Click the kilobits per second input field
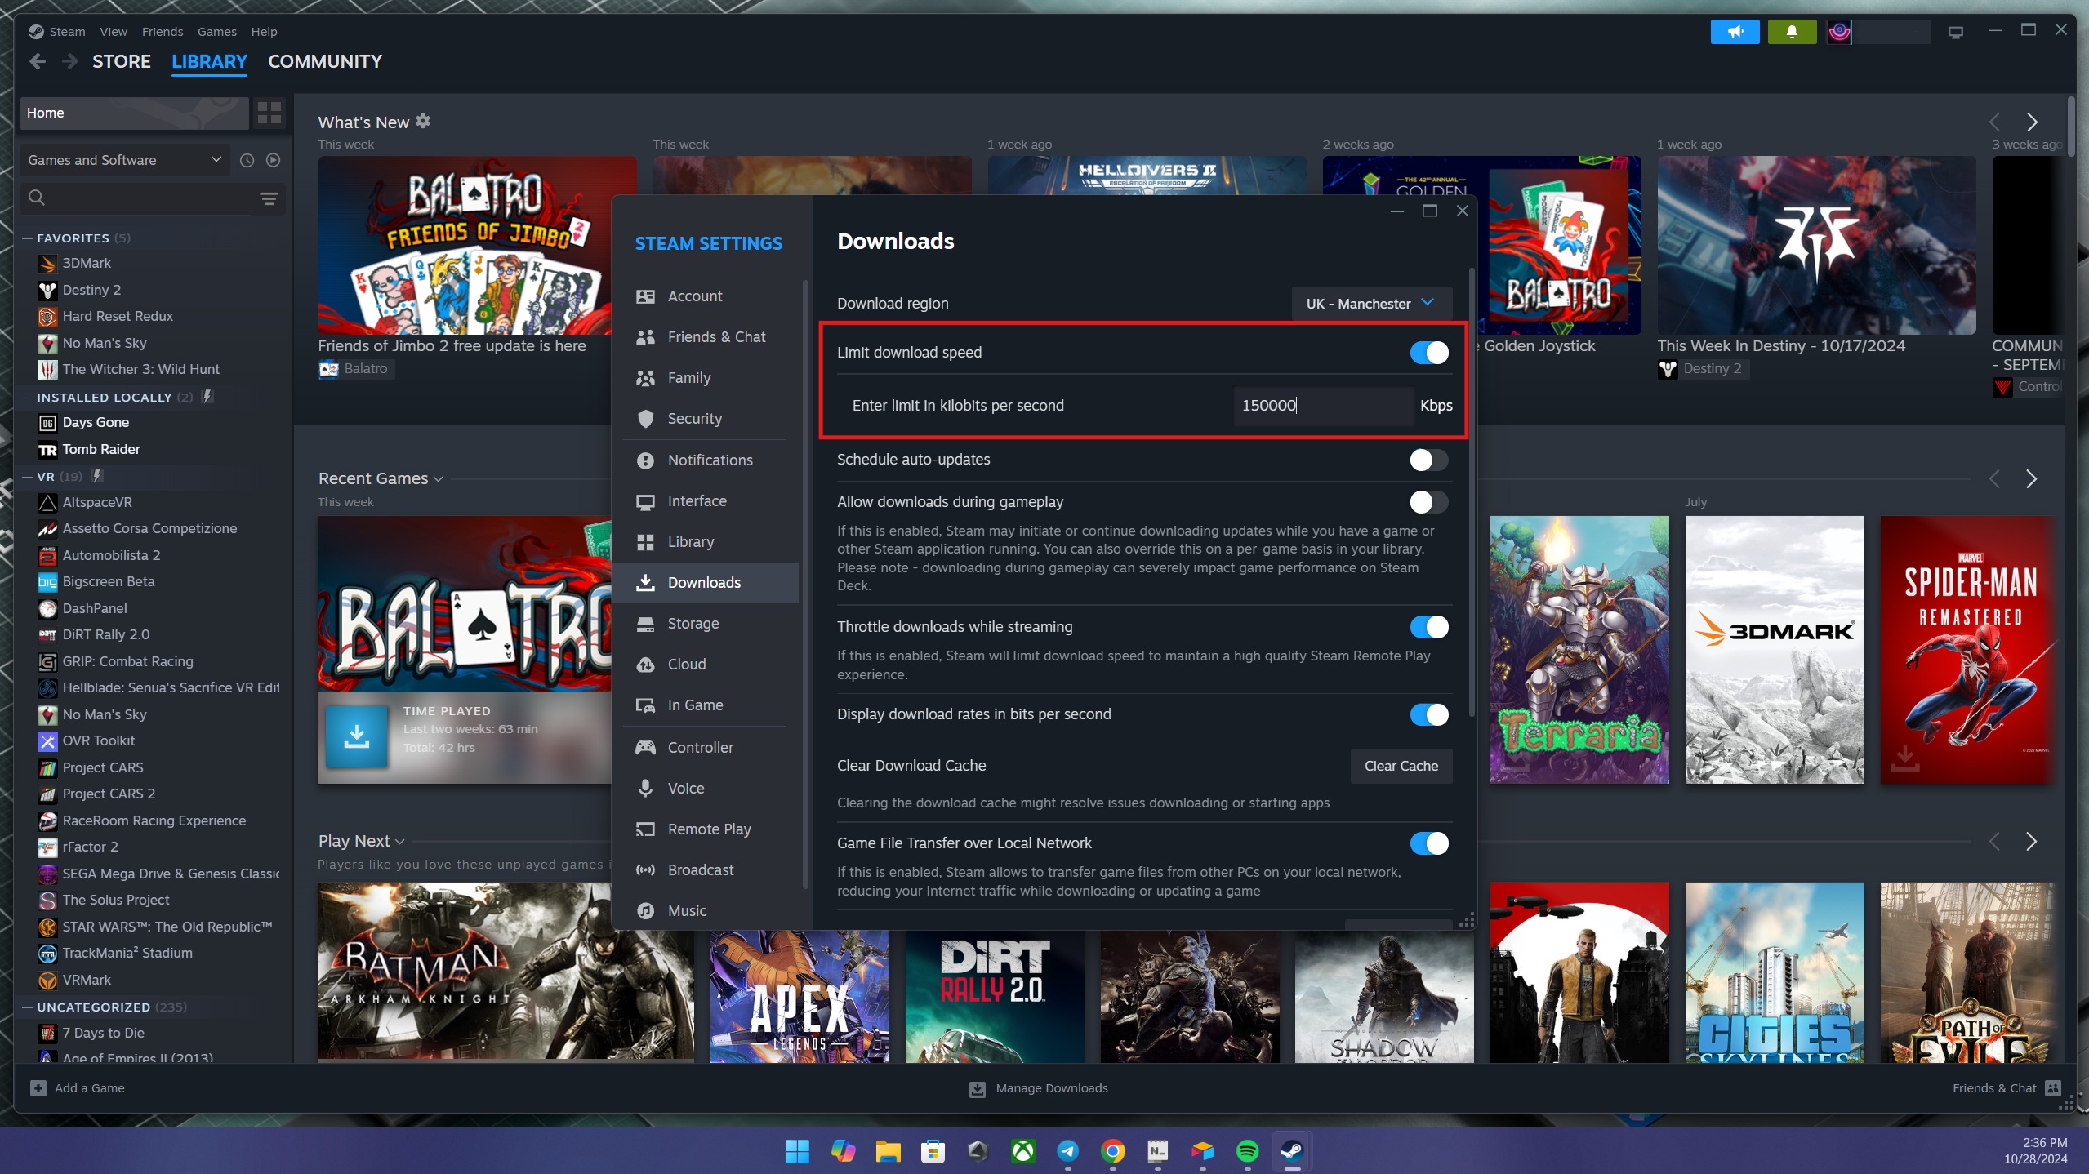This screenshot has width=2089, height=1174. point(1323,406)
